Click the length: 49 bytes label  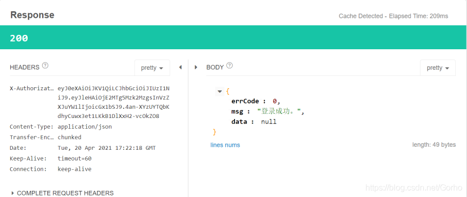pos(434,145)
